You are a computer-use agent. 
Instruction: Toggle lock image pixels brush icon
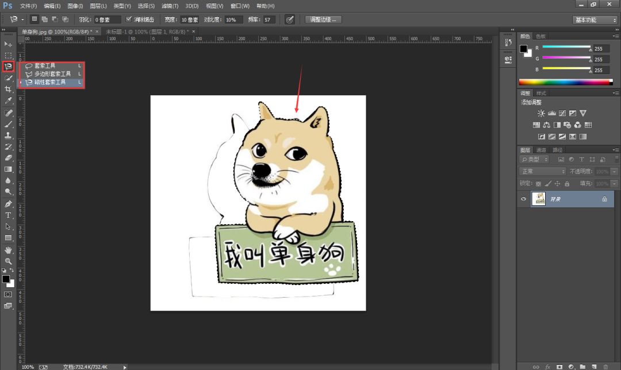point(548,184)
